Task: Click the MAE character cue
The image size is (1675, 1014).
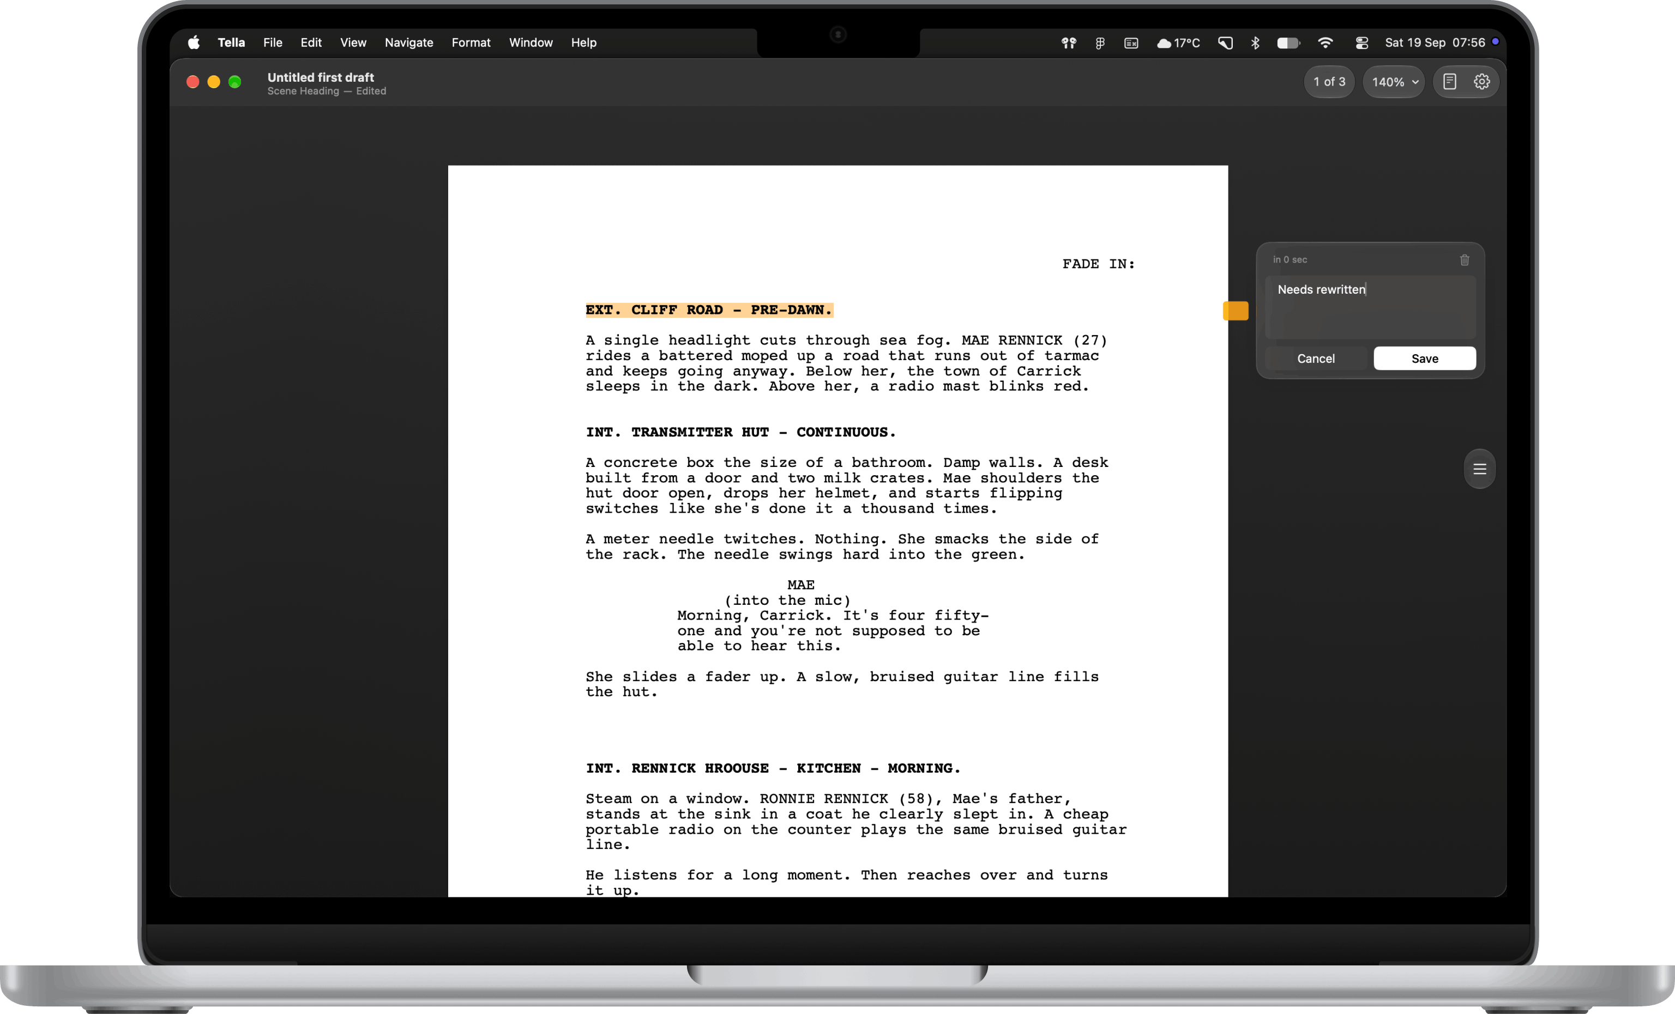Action: click(x=801, y=585)
